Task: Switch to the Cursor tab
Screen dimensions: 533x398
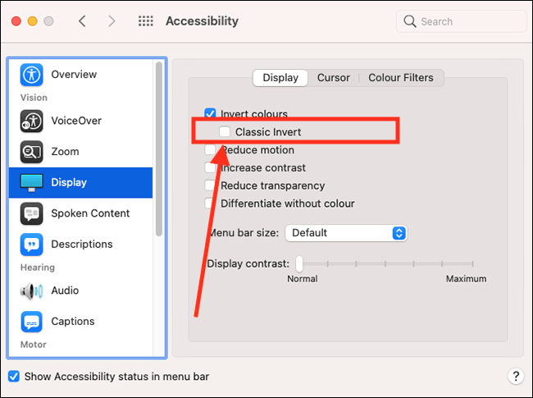Action: 333,78
